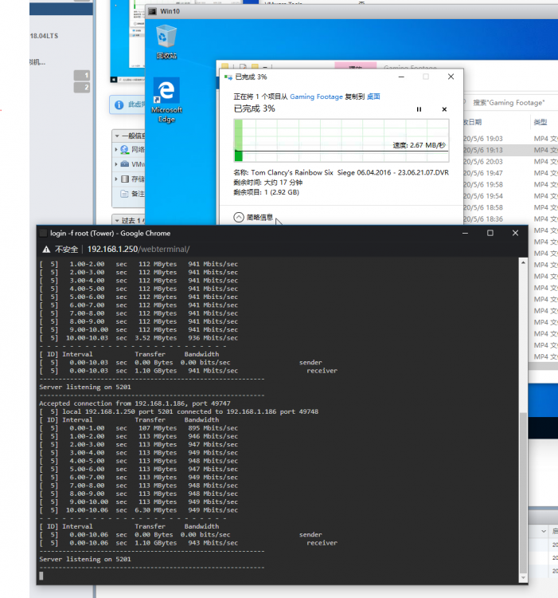
Task: Select the file row dated 20/5/6 19:03
Action: [x=510, y=139]
